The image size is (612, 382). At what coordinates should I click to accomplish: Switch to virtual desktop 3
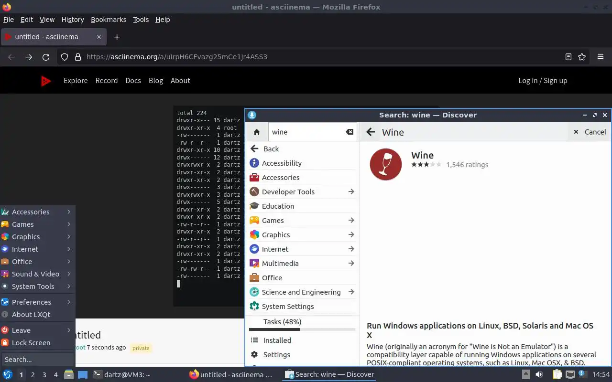[44, 375]
